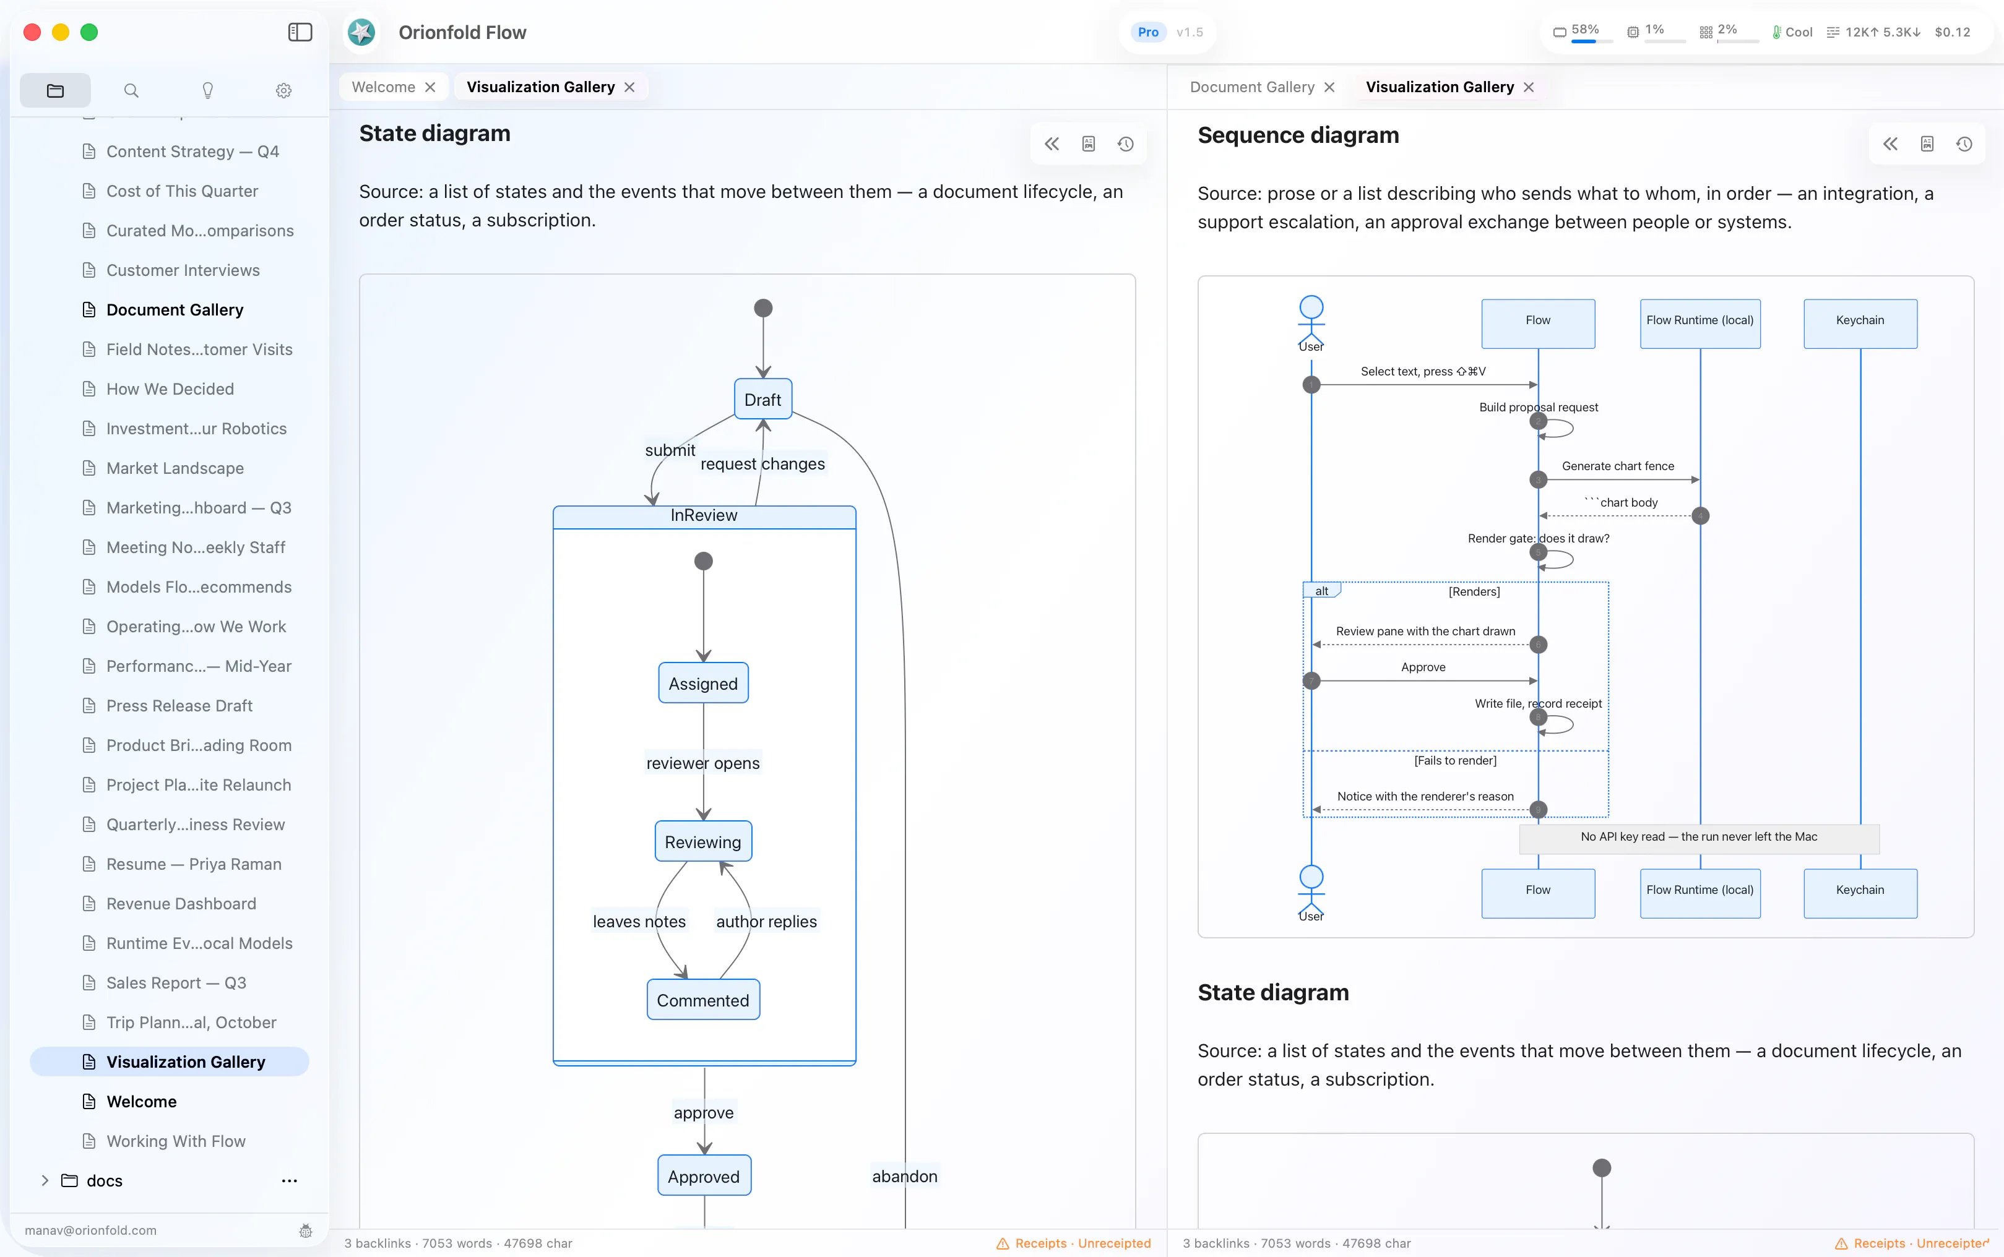The width and height of the screenshot is (2004, 1257).
Task: Expand the docs folder chevron
Action: point(45,1180)
